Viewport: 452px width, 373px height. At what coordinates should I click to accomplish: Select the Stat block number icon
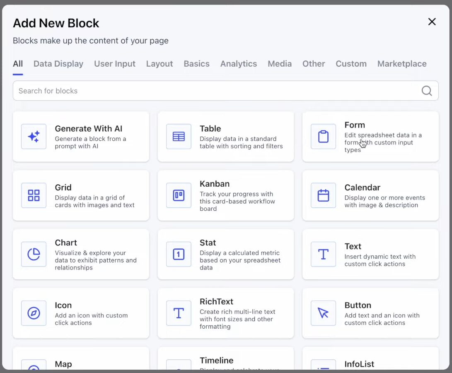pos(179,254)
